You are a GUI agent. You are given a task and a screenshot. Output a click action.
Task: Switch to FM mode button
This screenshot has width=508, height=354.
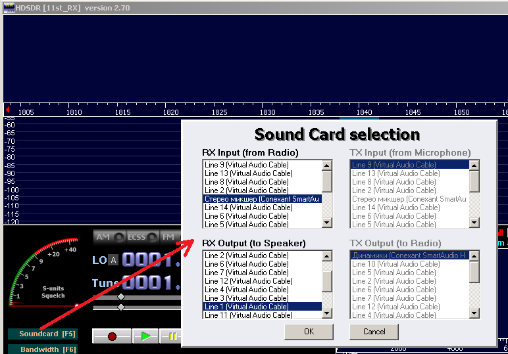pos(170,237)
